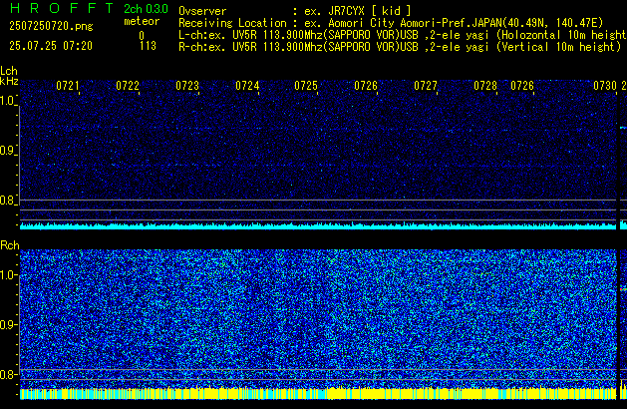Click the "meteor" label
The height and width of the screenshot is (409, 627).
coord(142,21)
